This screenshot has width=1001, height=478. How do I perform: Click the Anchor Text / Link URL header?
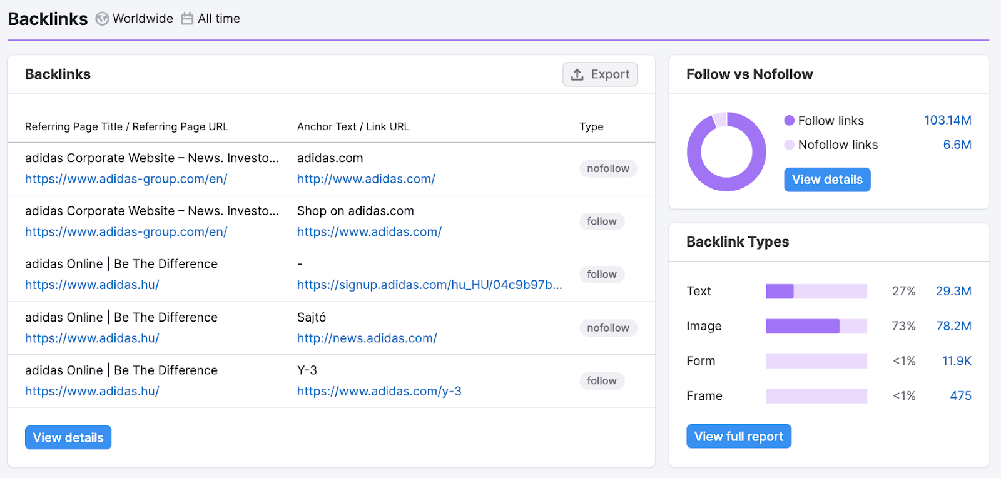353,126
